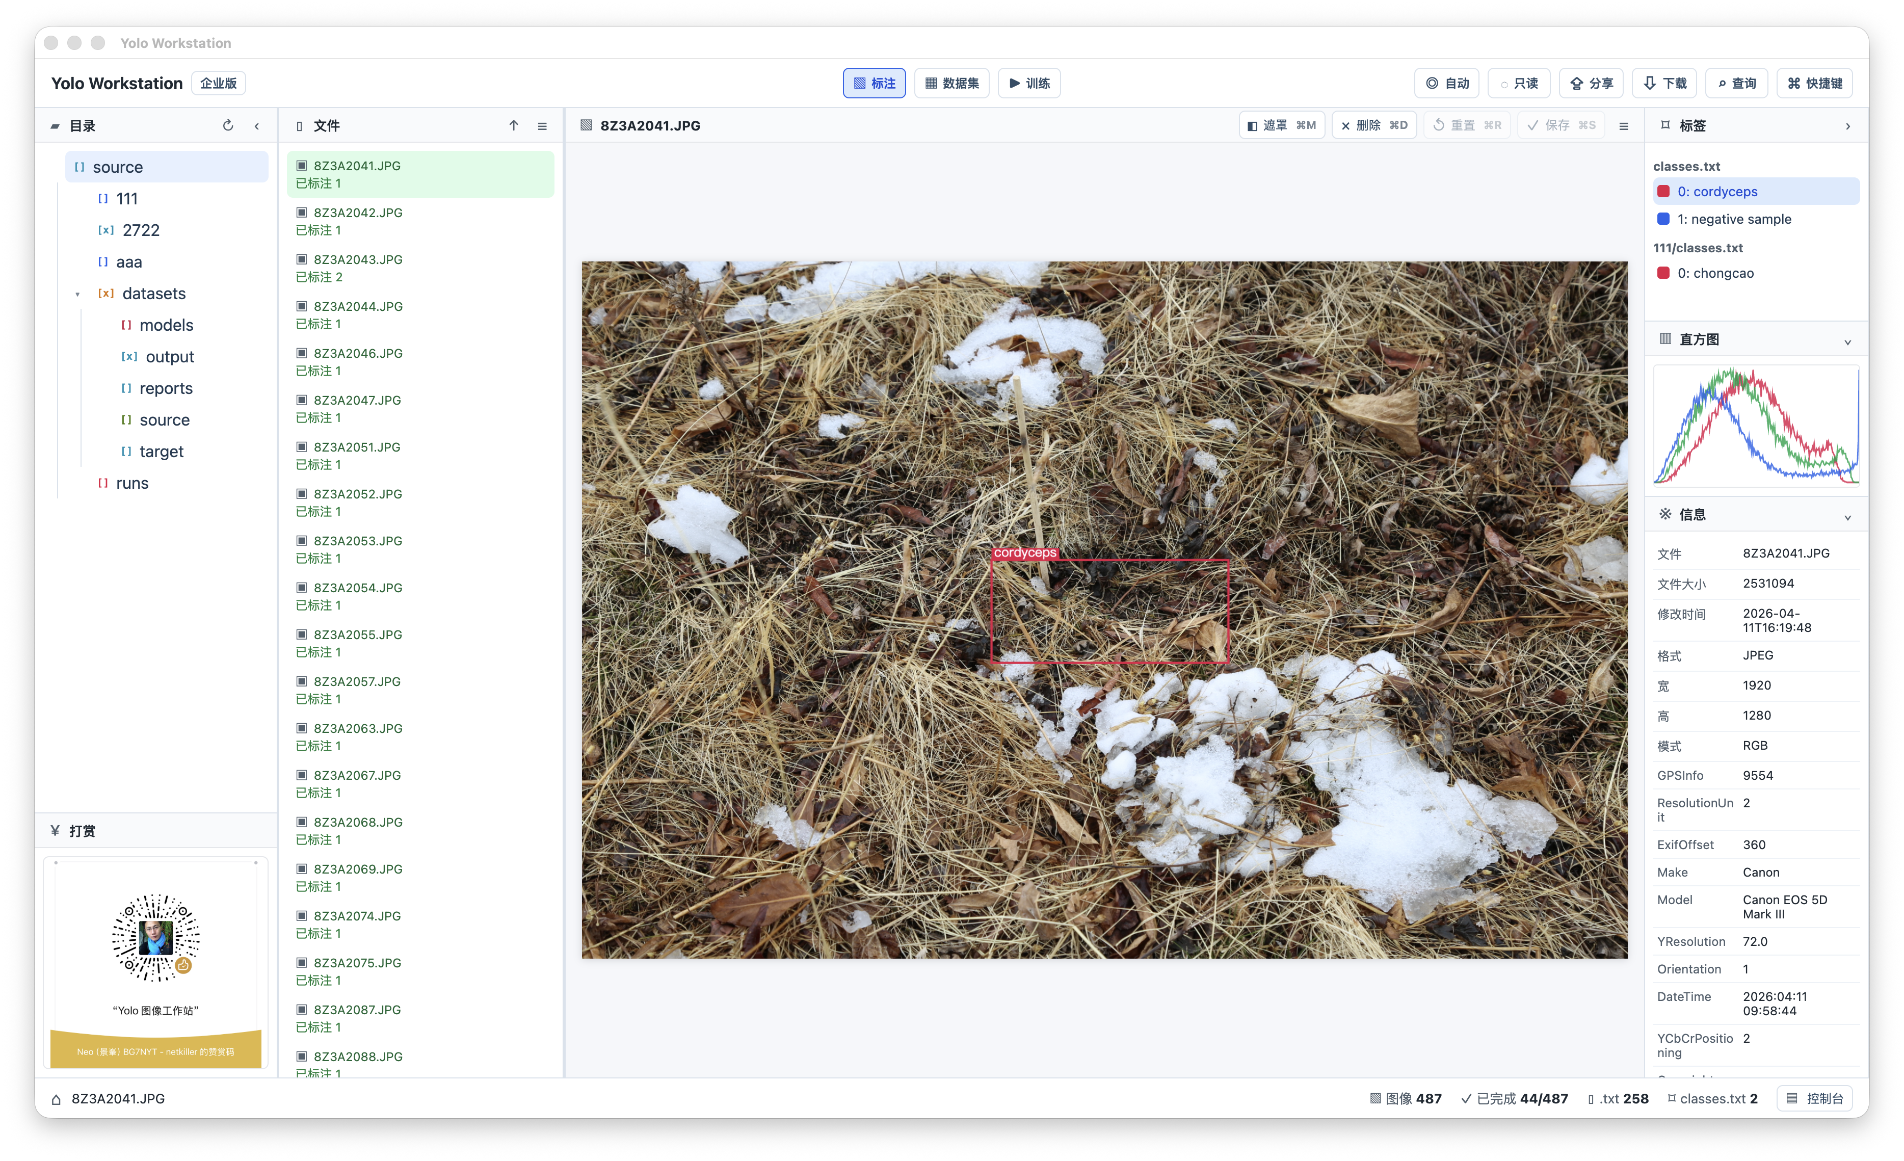1904x1161 pixels.
Task: Open the console from status bar
Action: pyautogui.click(x=1814, y=1098)
